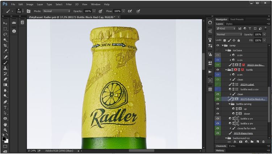The width and height of the screenshot is (272, 154).
Task: Collapse the bottle carving group
Action: click(x=230, y=104)
